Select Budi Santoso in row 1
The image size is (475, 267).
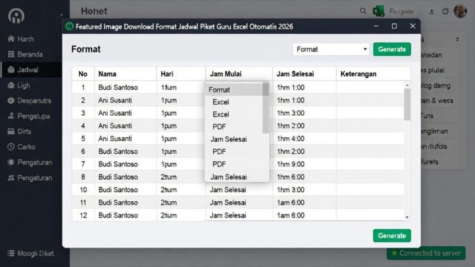pos(118,87)
